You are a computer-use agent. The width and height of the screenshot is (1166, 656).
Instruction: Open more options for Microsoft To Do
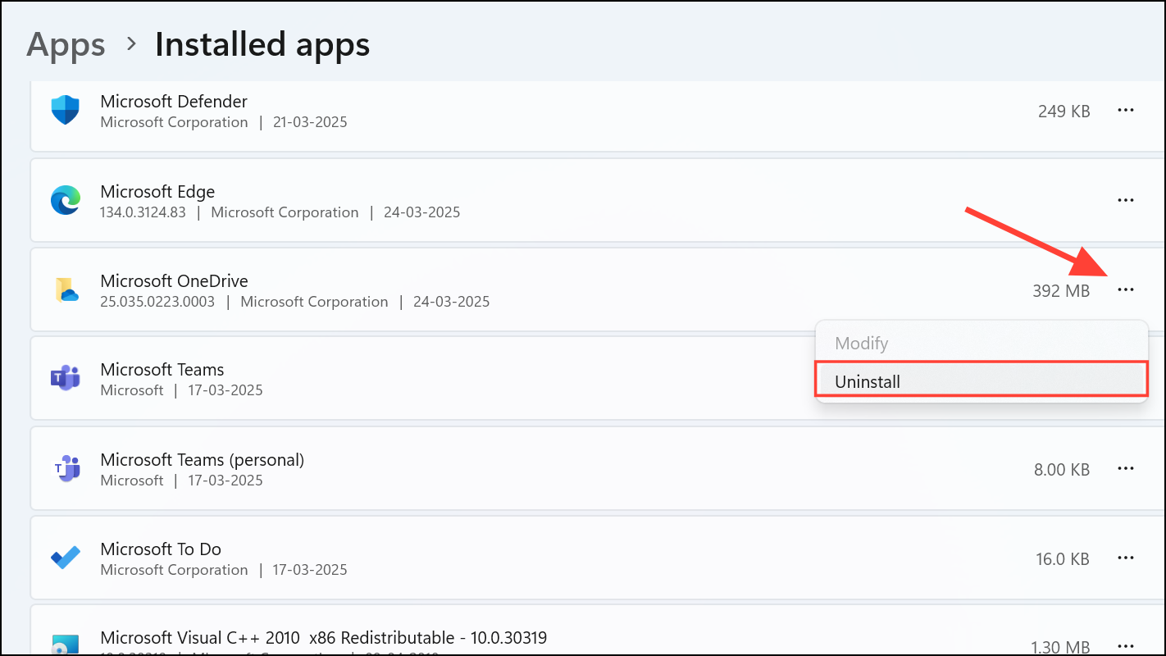click(x=1126, y=558)
